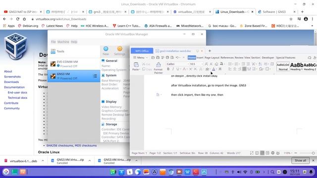Open the Help menu in VirtualBox Manager
Screen dimensions: 317x178
(74, 42)
